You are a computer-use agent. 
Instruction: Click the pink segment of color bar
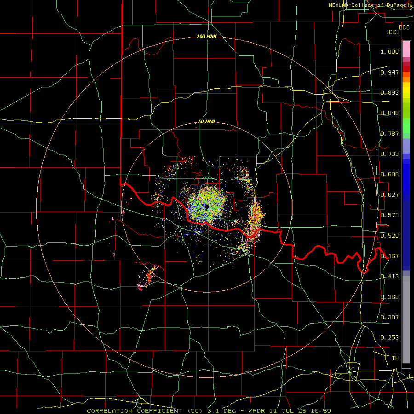pos(406,49)
